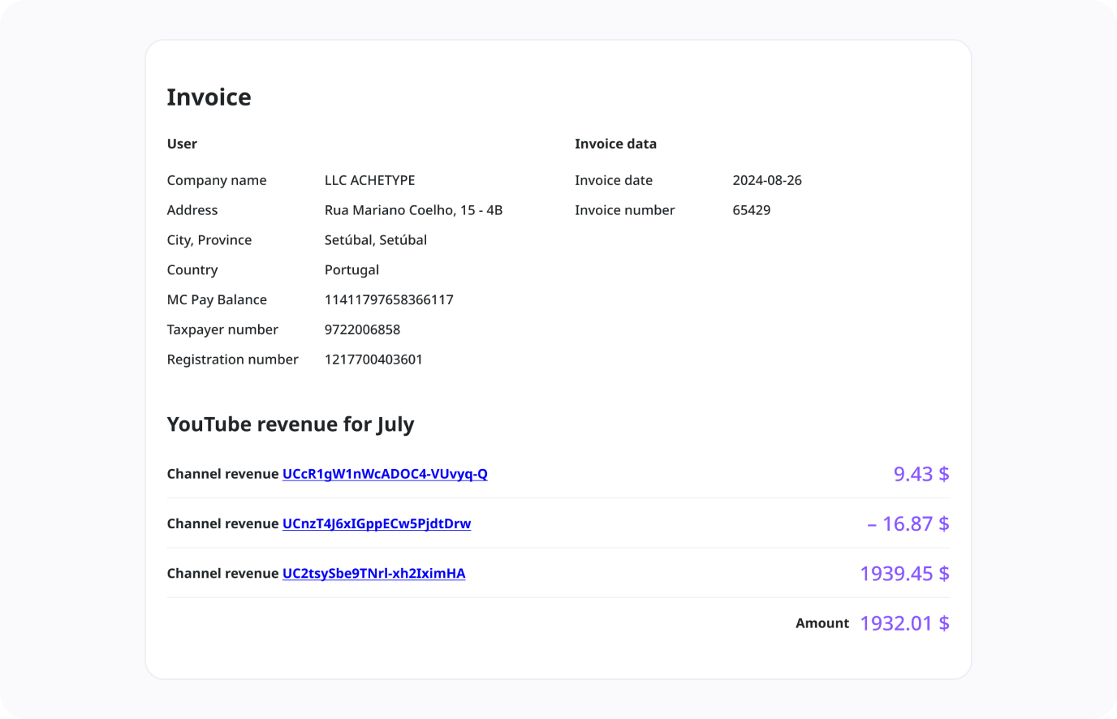Click the negative 16.87 $ revenue amount
The width and height of the screenshot is (1117, 719).
908,523
